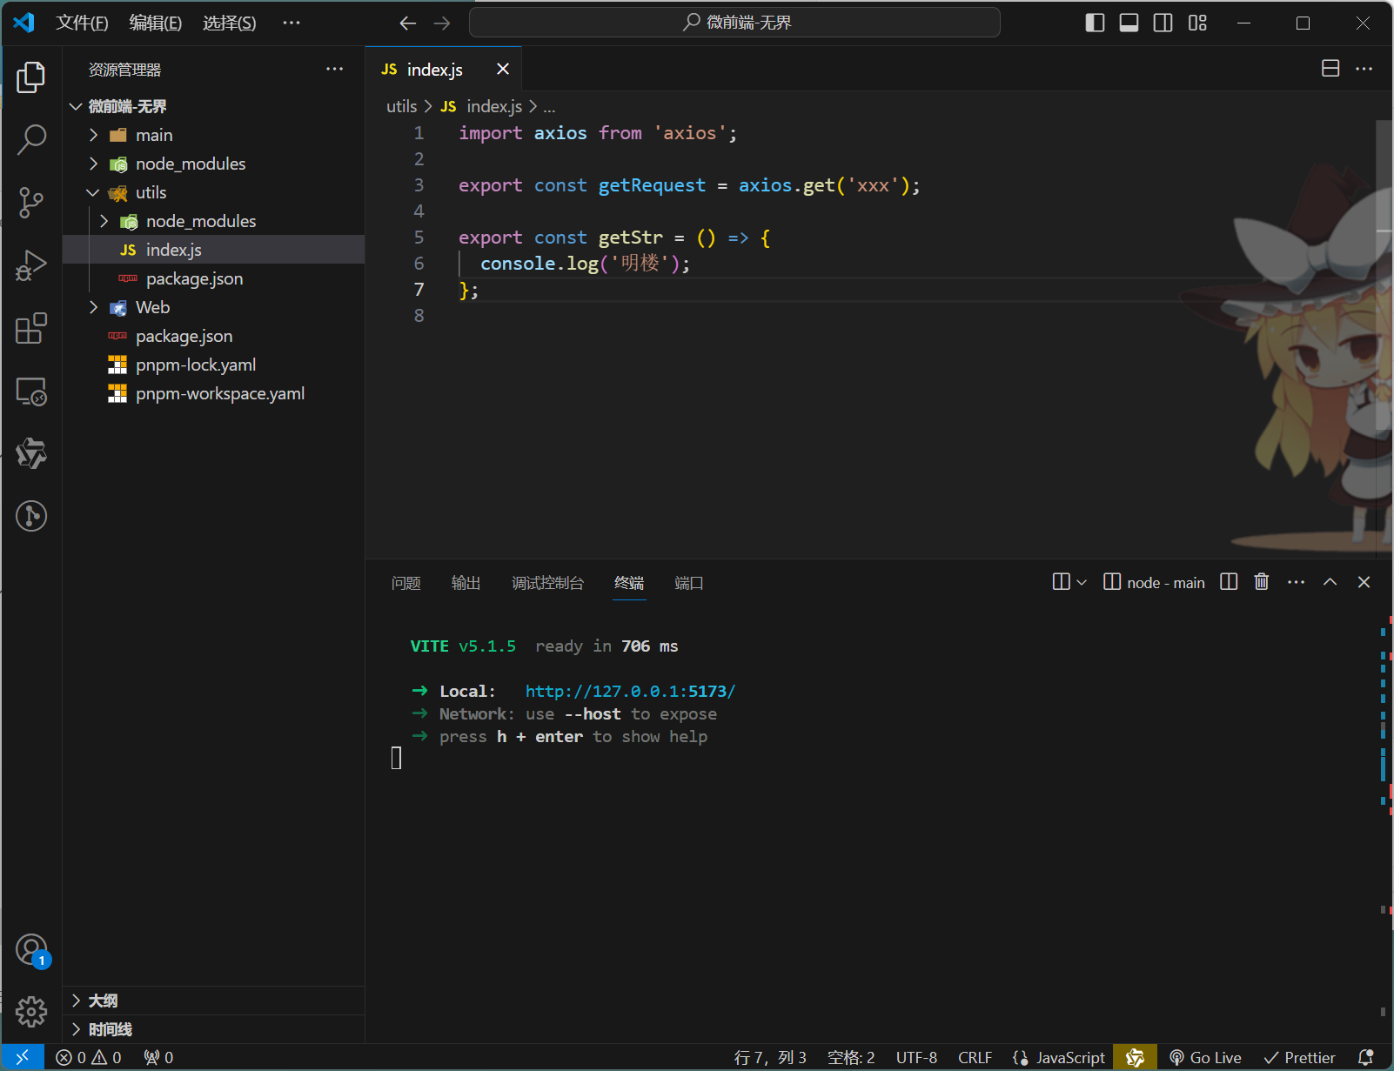Click the highlighted AI extension status icon
Screen dimensions: 1394x1071
(x=1135, y=1057)
